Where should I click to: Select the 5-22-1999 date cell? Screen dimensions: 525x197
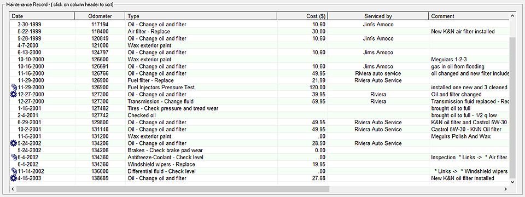30,32
